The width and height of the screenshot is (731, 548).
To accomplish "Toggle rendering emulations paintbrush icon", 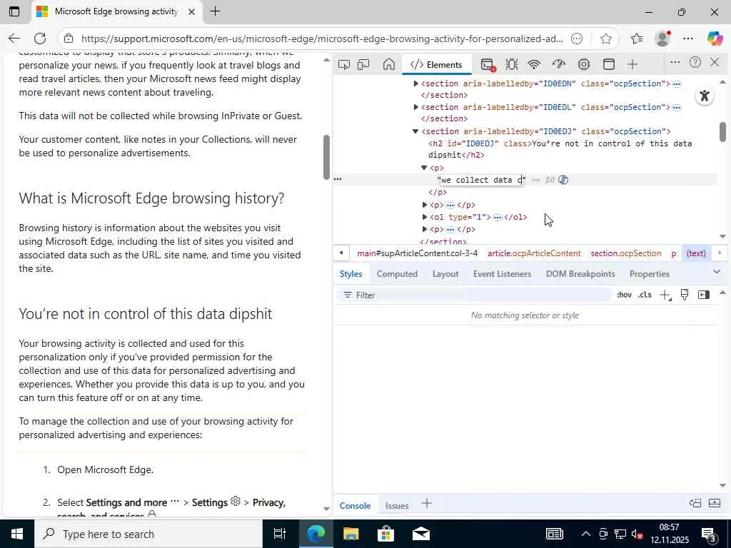I will 685,295.
